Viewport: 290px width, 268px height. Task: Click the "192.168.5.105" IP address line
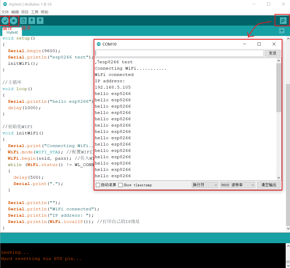click(x=113, y=87)
